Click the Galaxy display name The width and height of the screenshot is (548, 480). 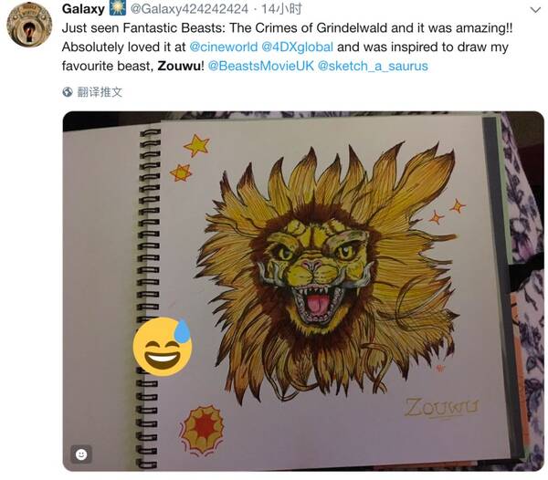(83, 9)
